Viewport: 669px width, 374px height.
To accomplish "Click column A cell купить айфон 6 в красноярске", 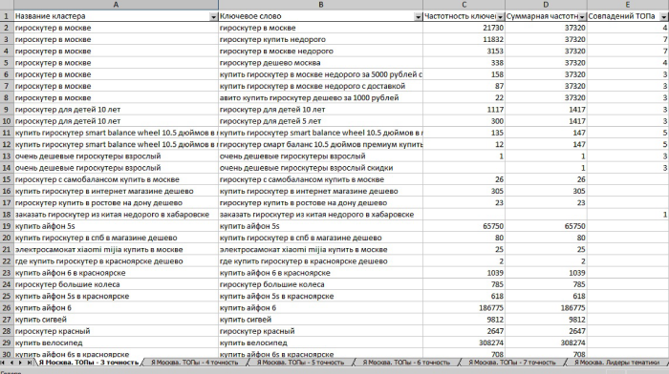I will (116, 273).
